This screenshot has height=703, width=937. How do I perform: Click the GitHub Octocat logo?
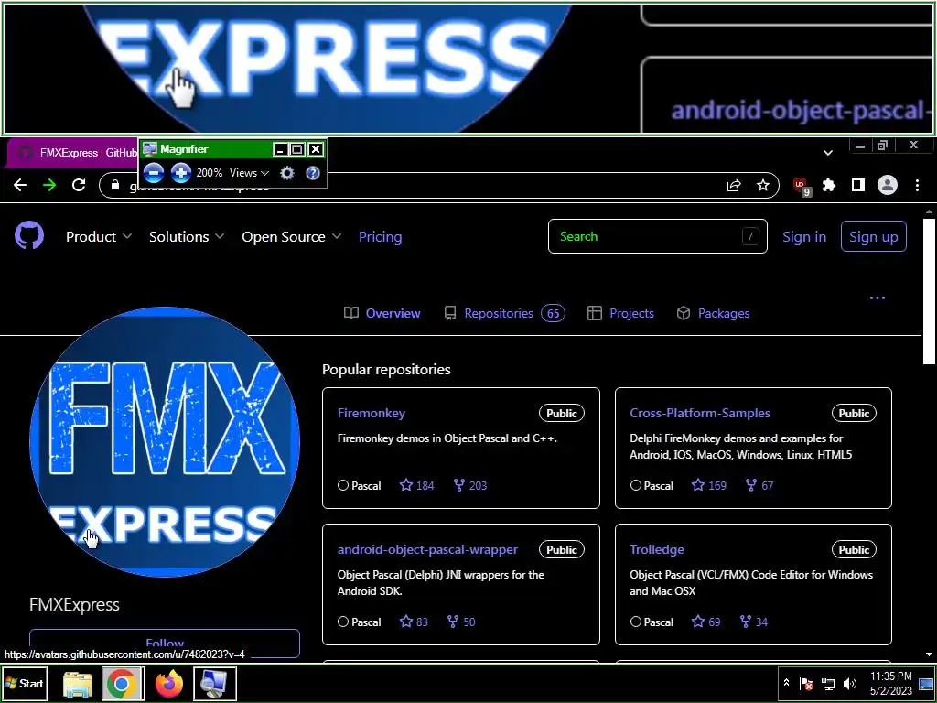(29, 236)
